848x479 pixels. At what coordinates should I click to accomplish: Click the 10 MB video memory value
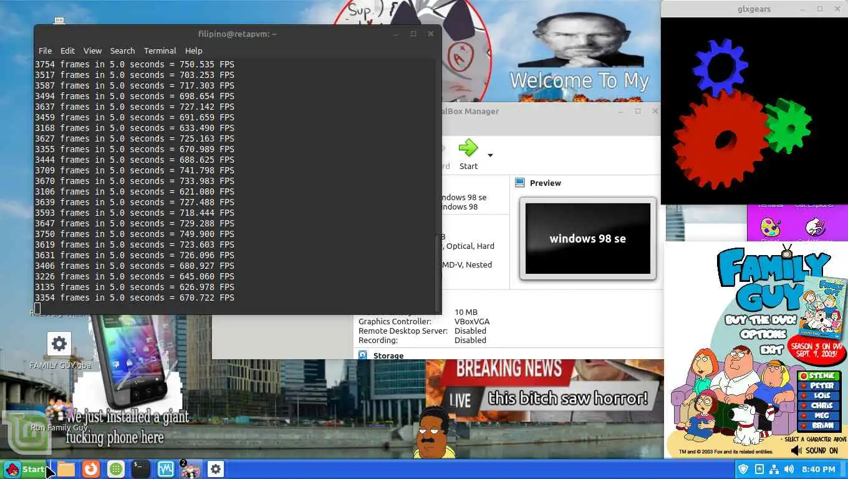466,312
